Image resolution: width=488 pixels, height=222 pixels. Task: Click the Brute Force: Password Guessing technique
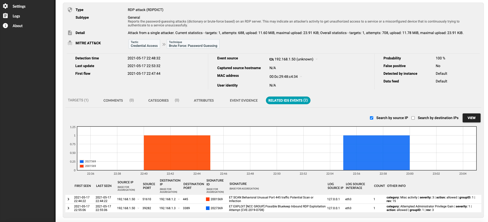pos(193,44)
